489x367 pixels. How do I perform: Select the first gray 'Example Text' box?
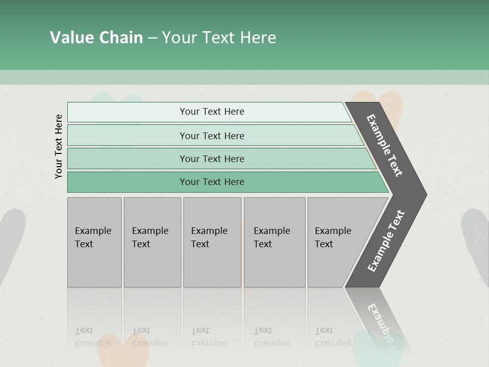tap(94, 242)
